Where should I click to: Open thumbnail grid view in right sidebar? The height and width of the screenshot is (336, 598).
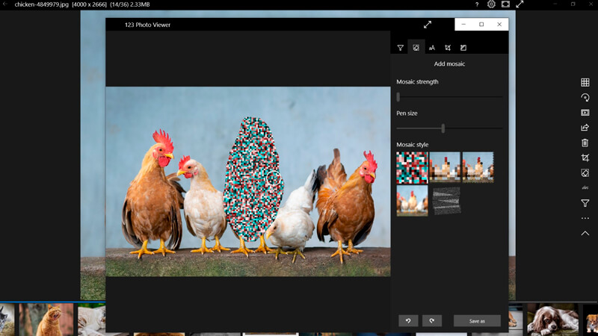(x=585, y=82)
